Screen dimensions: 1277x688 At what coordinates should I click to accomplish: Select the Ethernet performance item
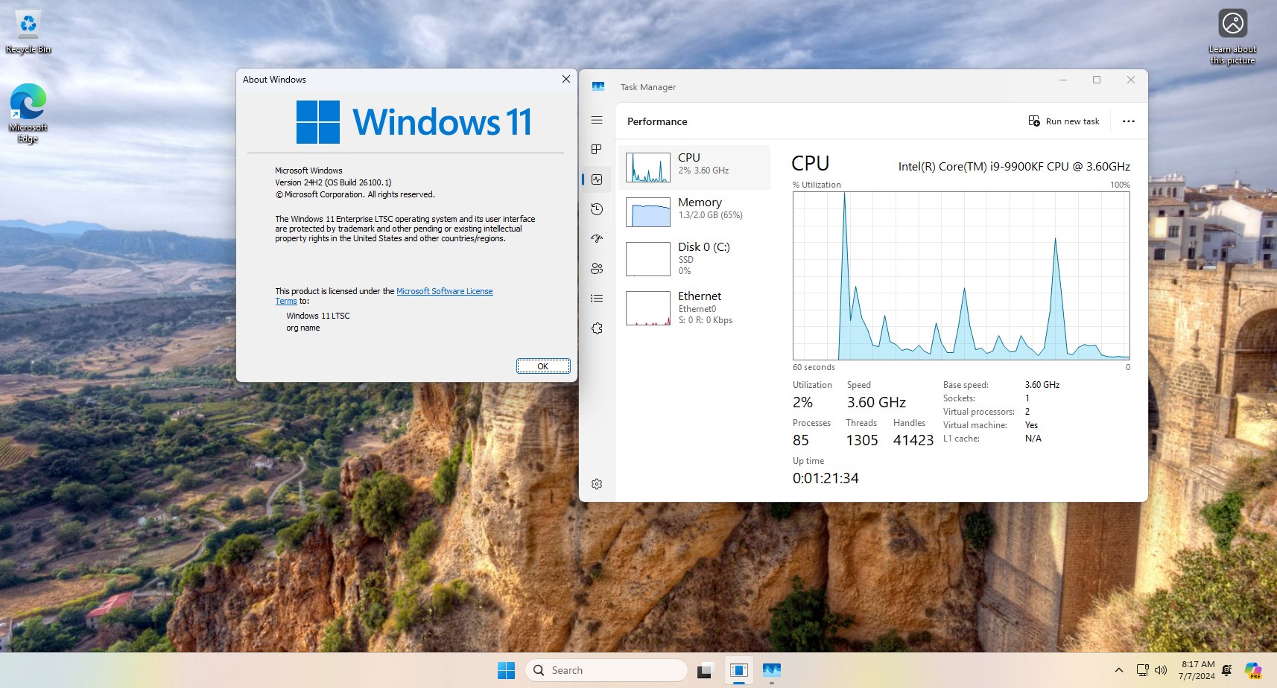(694, 308)
